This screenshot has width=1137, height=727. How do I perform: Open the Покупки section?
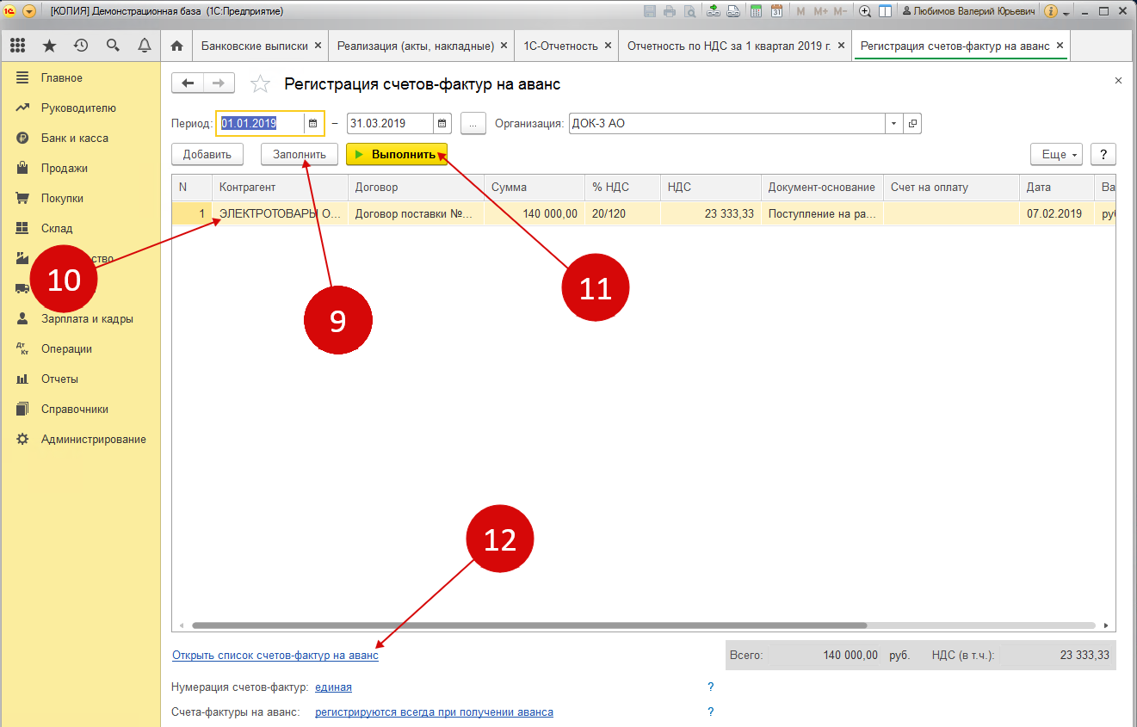click(62, 198)
